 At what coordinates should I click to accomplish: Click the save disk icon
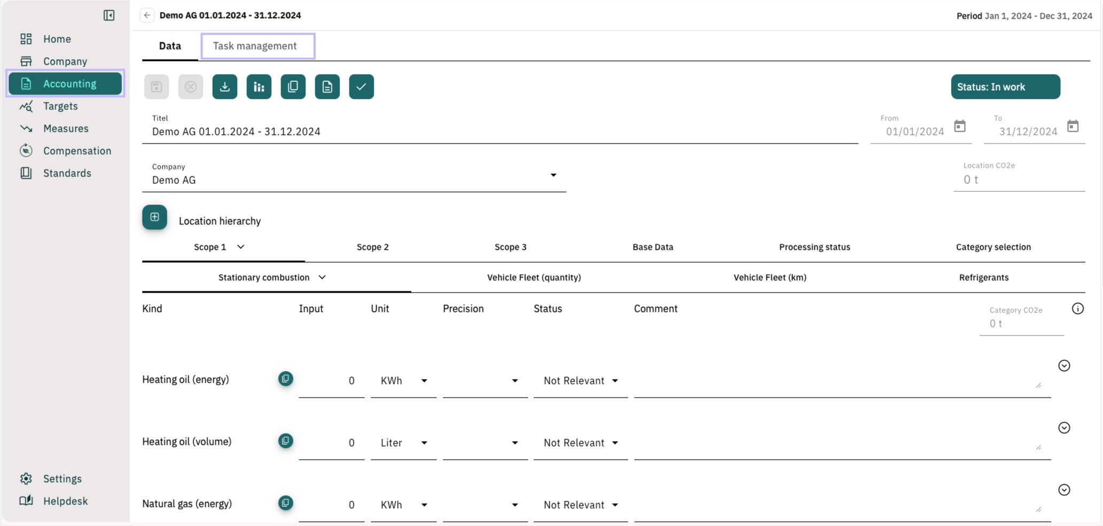pos(157,87)
